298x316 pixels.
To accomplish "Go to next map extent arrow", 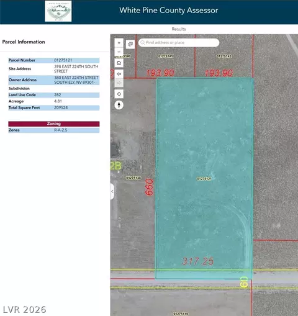I will click(119, 83).
